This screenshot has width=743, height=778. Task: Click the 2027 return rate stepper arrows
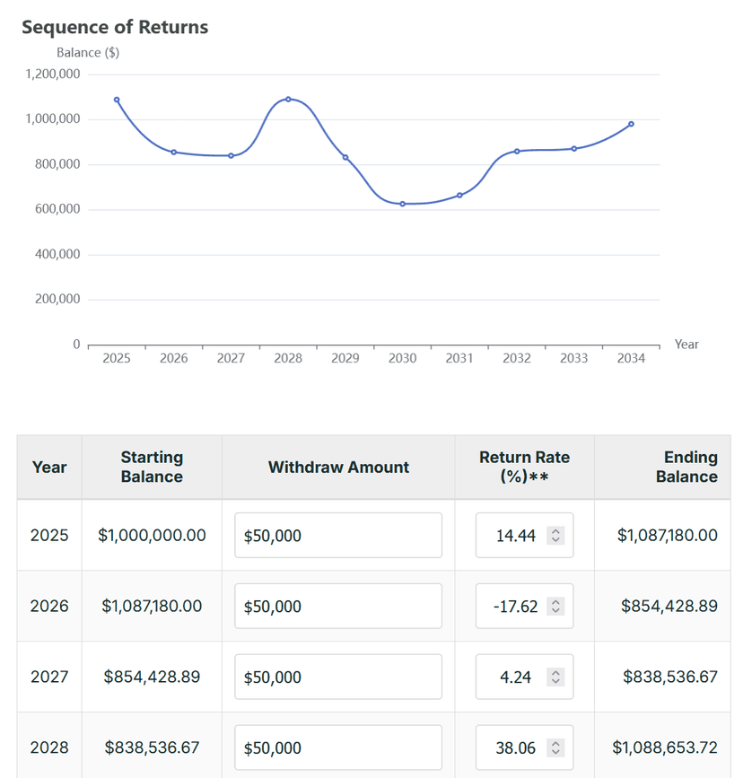pyautogui.click(x=555, y=677)
